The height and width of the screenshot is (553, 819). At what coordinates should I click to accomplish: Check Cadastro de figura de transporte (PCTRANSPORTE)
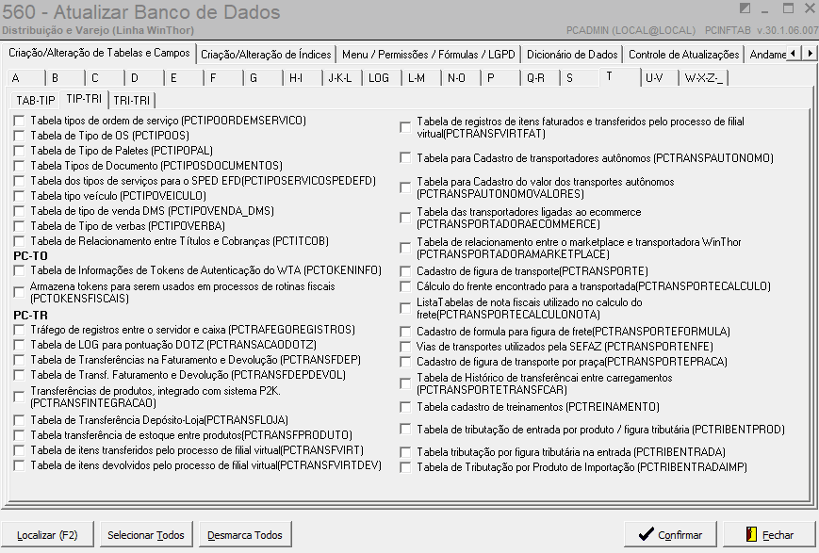[x=405, y=271]
